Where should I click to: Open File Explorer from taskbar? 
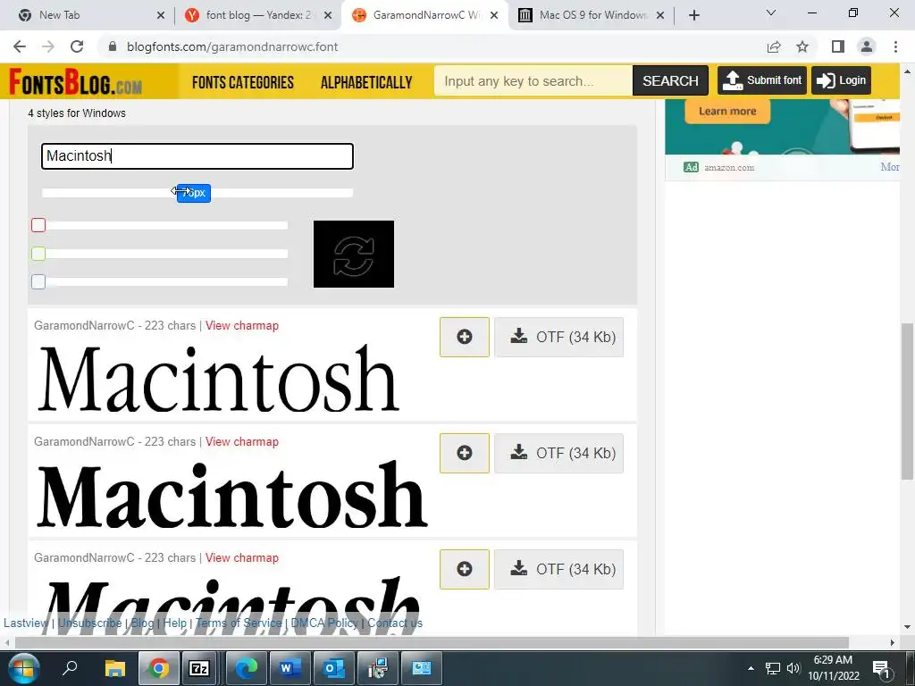coord(115,668)
